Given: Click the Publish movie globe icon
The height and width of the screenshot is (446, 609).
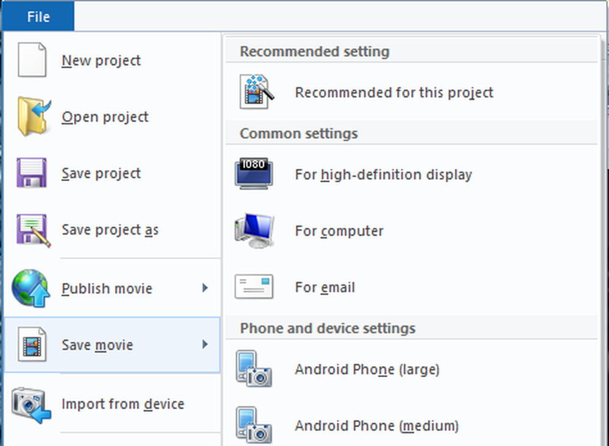Looking at the screenshot, I should click(30, 288).
